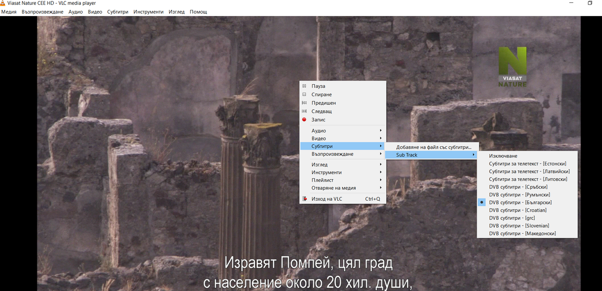
Task: Expand the Аудио submenu
Action: click(342, 131)
